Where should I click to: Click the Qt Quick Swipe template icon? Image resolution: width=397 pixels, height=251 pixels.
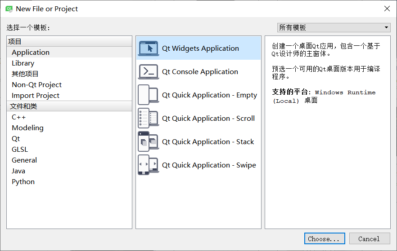point(149,165)
